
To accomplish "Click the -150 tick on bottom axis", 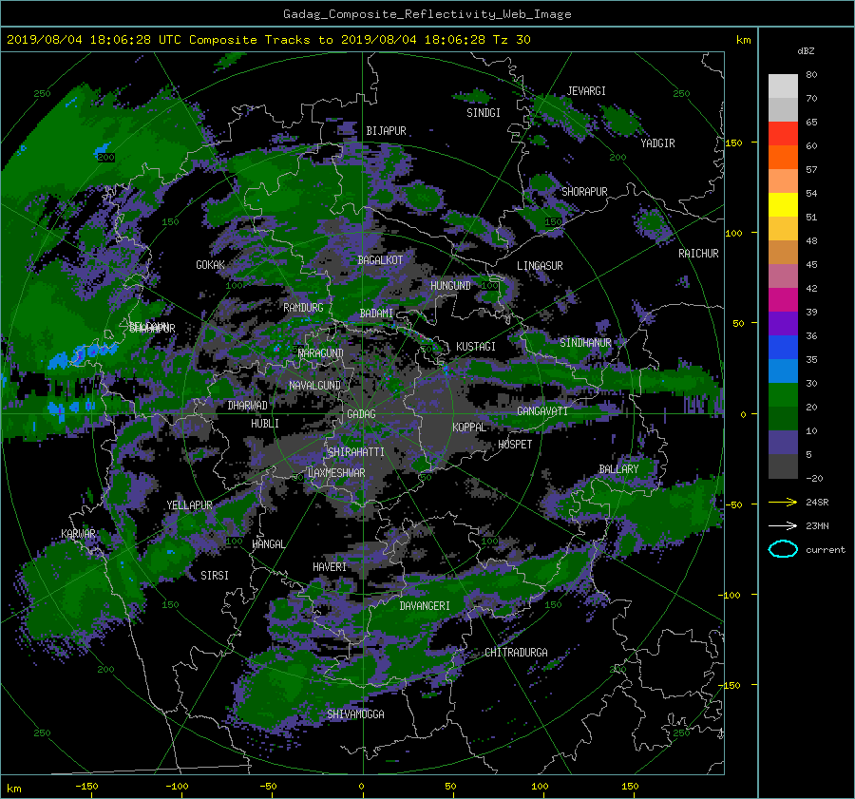I will click(86, 786).
